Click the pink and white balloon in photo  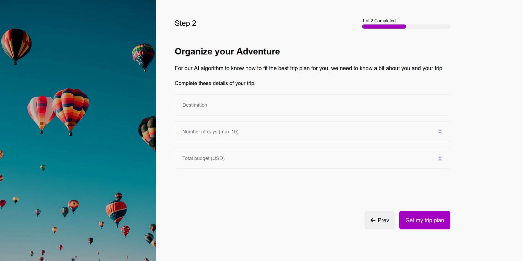pyautogui.click(x=41, y=111)
